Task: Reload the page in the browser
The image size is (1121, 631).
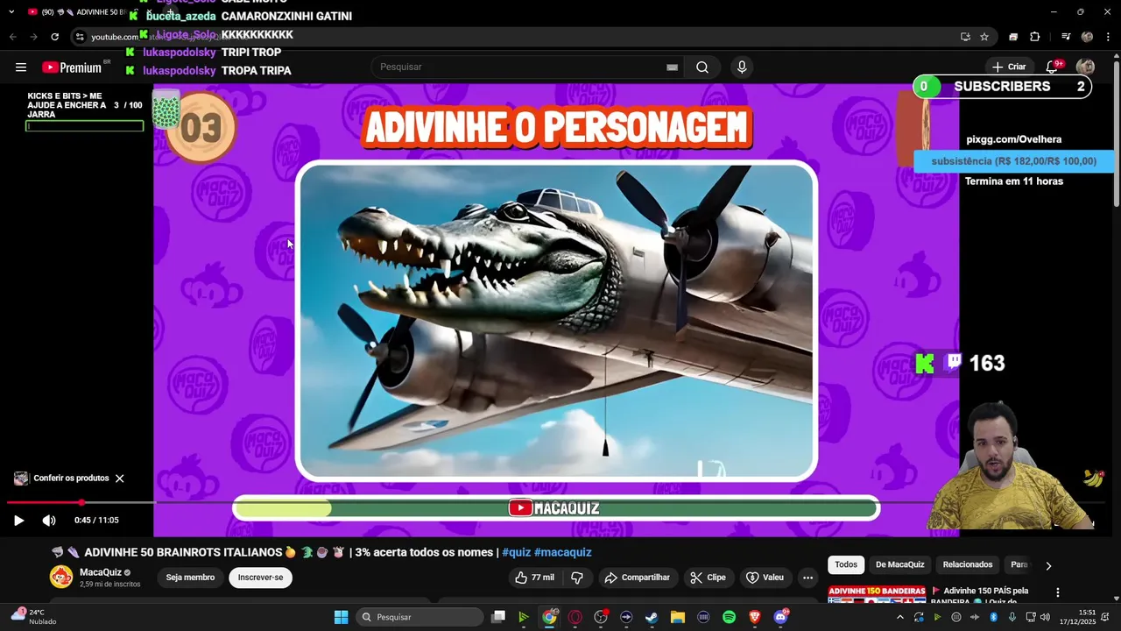Action: coord(54,37)
